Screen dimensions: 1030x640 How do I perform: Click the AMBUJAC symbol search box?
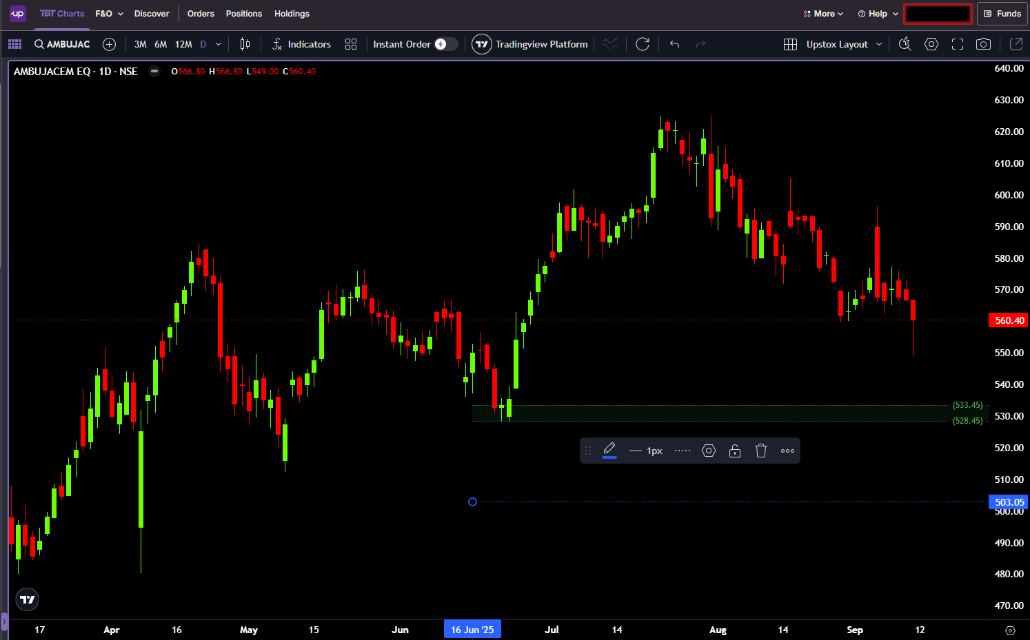pyautogui.click(x=62, y=44)
